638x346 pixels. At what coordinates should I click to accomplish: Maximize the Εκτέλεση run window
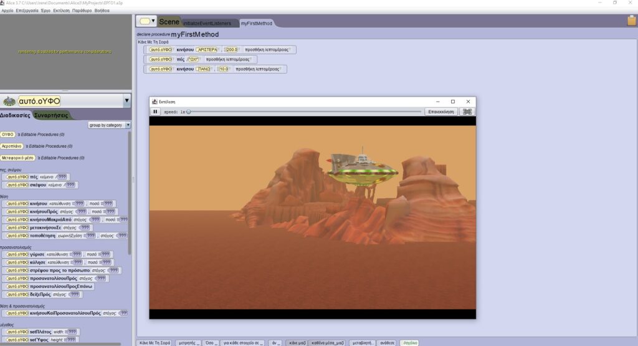click(452, 102)
